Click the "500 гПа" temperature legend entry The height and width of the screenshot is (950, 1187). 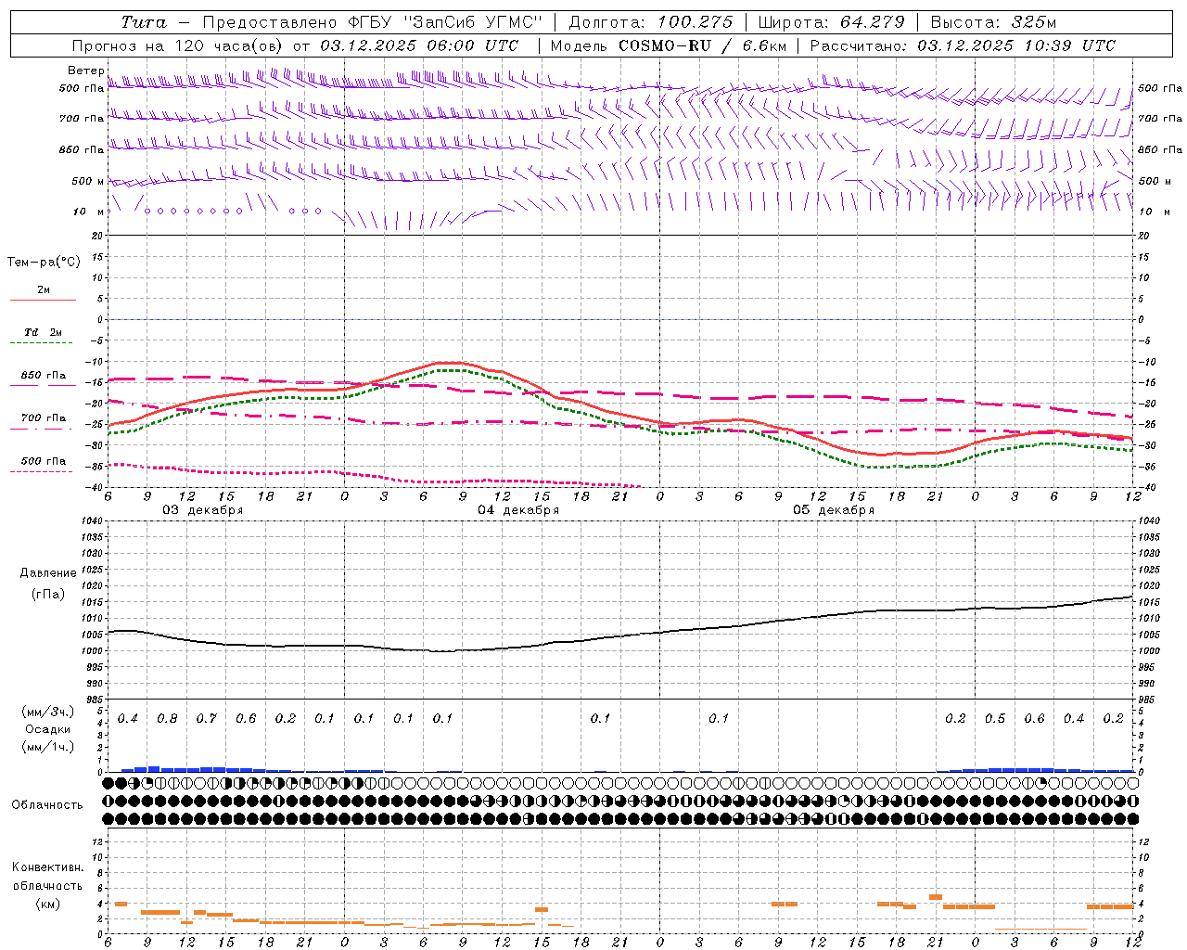[44, 461]
